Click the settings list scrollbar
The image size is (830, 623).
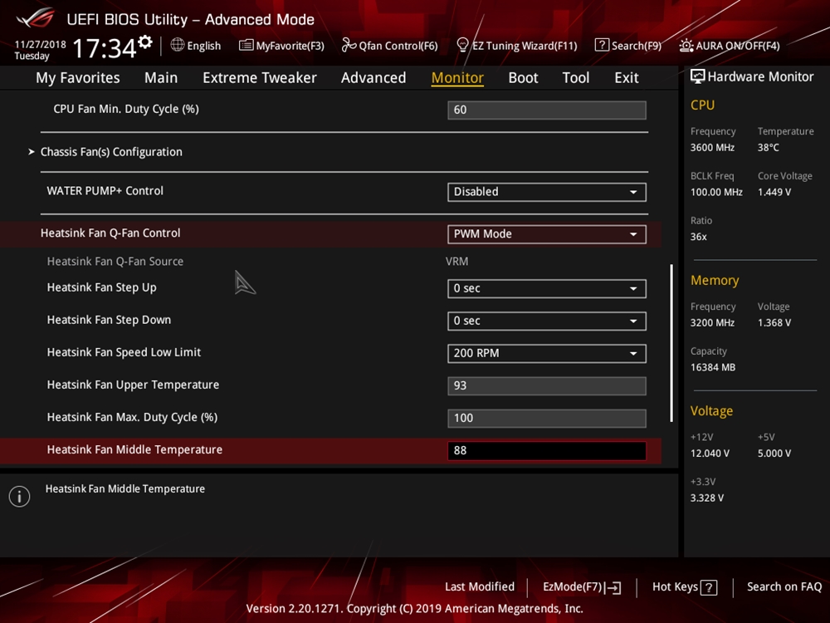coord(671,343)
